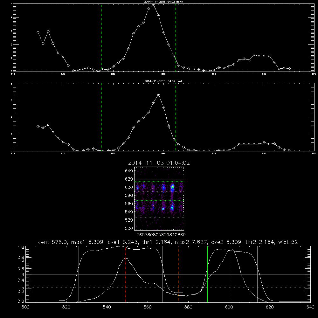Click the rightmost data marker in the dusk plot
The height and width of the screenshot is (318, 318).
click(289, 150)
